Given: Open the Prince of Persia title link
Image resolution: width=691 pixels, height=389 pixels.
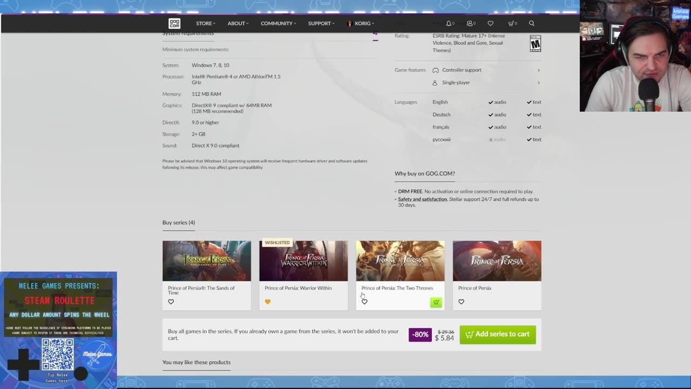Looking at the screenshot, I should (x=475, y=288).
